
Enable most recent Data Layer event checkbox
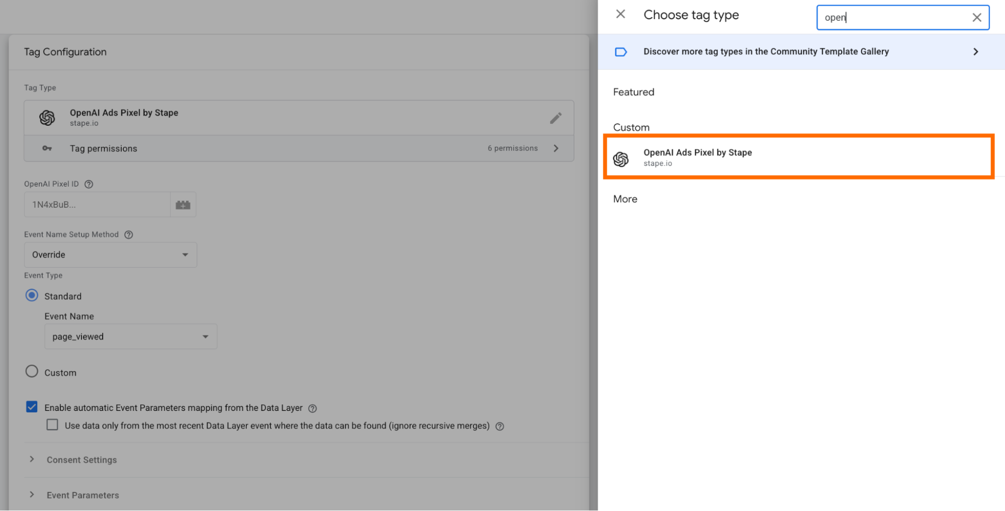tap(52, 425)
